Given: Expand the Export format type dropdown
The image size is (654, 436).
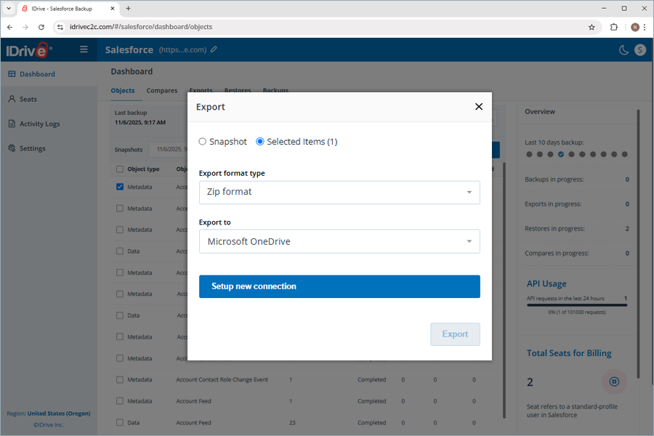Looking at the screenshot, I should (339, 193).
